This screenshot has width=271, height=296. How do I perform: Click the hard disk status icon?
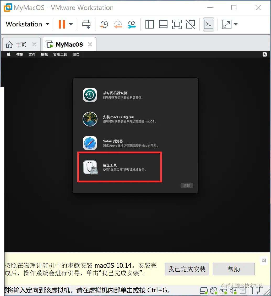pos(204,291)
